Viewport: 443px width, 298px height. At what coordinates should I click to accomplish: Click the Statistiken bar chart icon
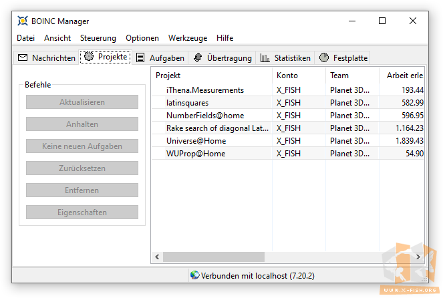click(x=265, y=58)
